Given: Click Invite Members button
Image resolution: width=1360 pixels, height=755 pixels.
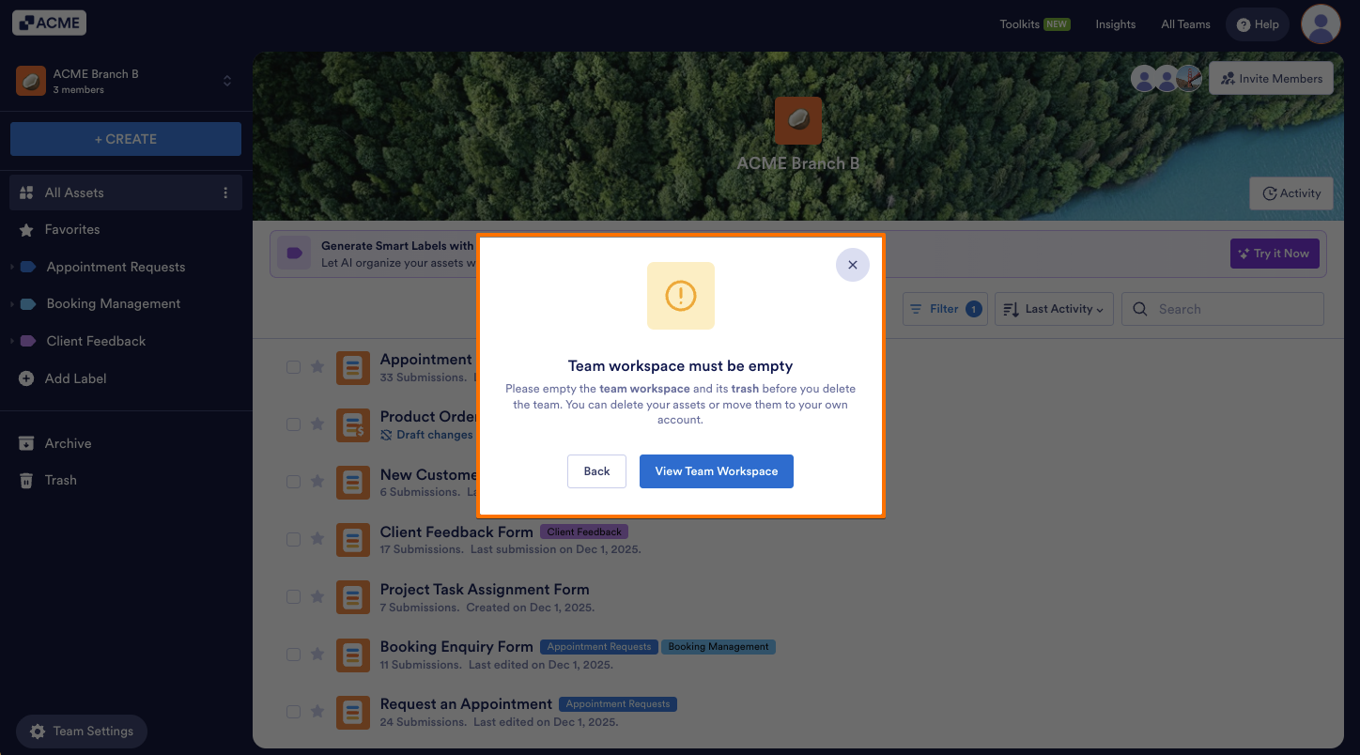Looking at the screenshot, I should point(1271,79).
